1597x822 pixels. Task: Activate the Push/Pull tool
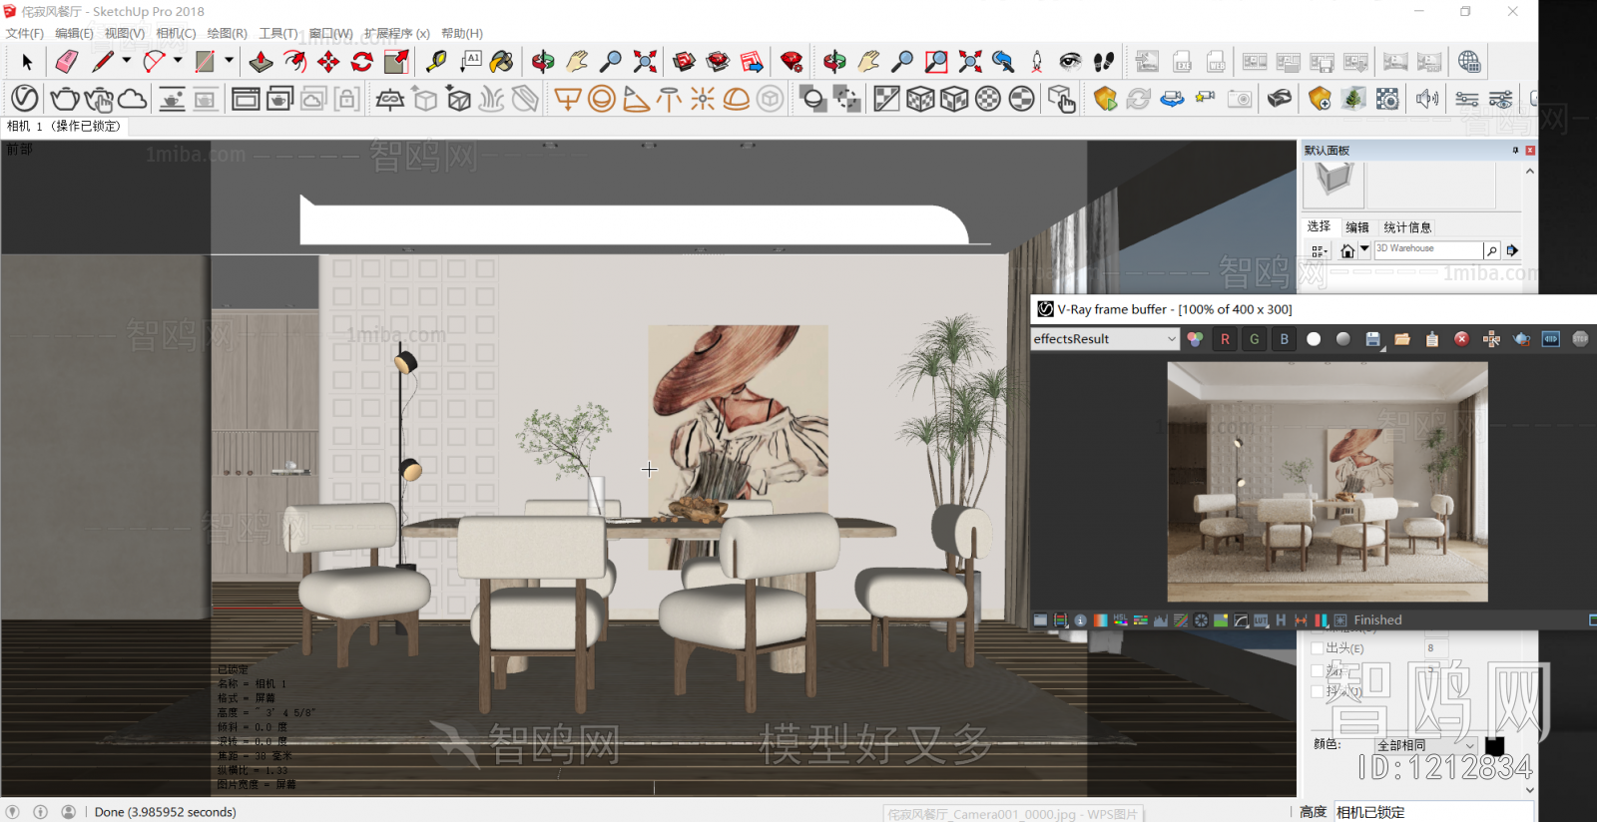click(x=261, y=62)
